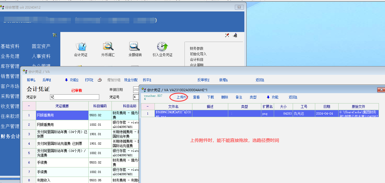Click 下载 in the attachment toolbar
Image resolution: width=385 pixels, height=183 pixels.
[x=211, y=97]
